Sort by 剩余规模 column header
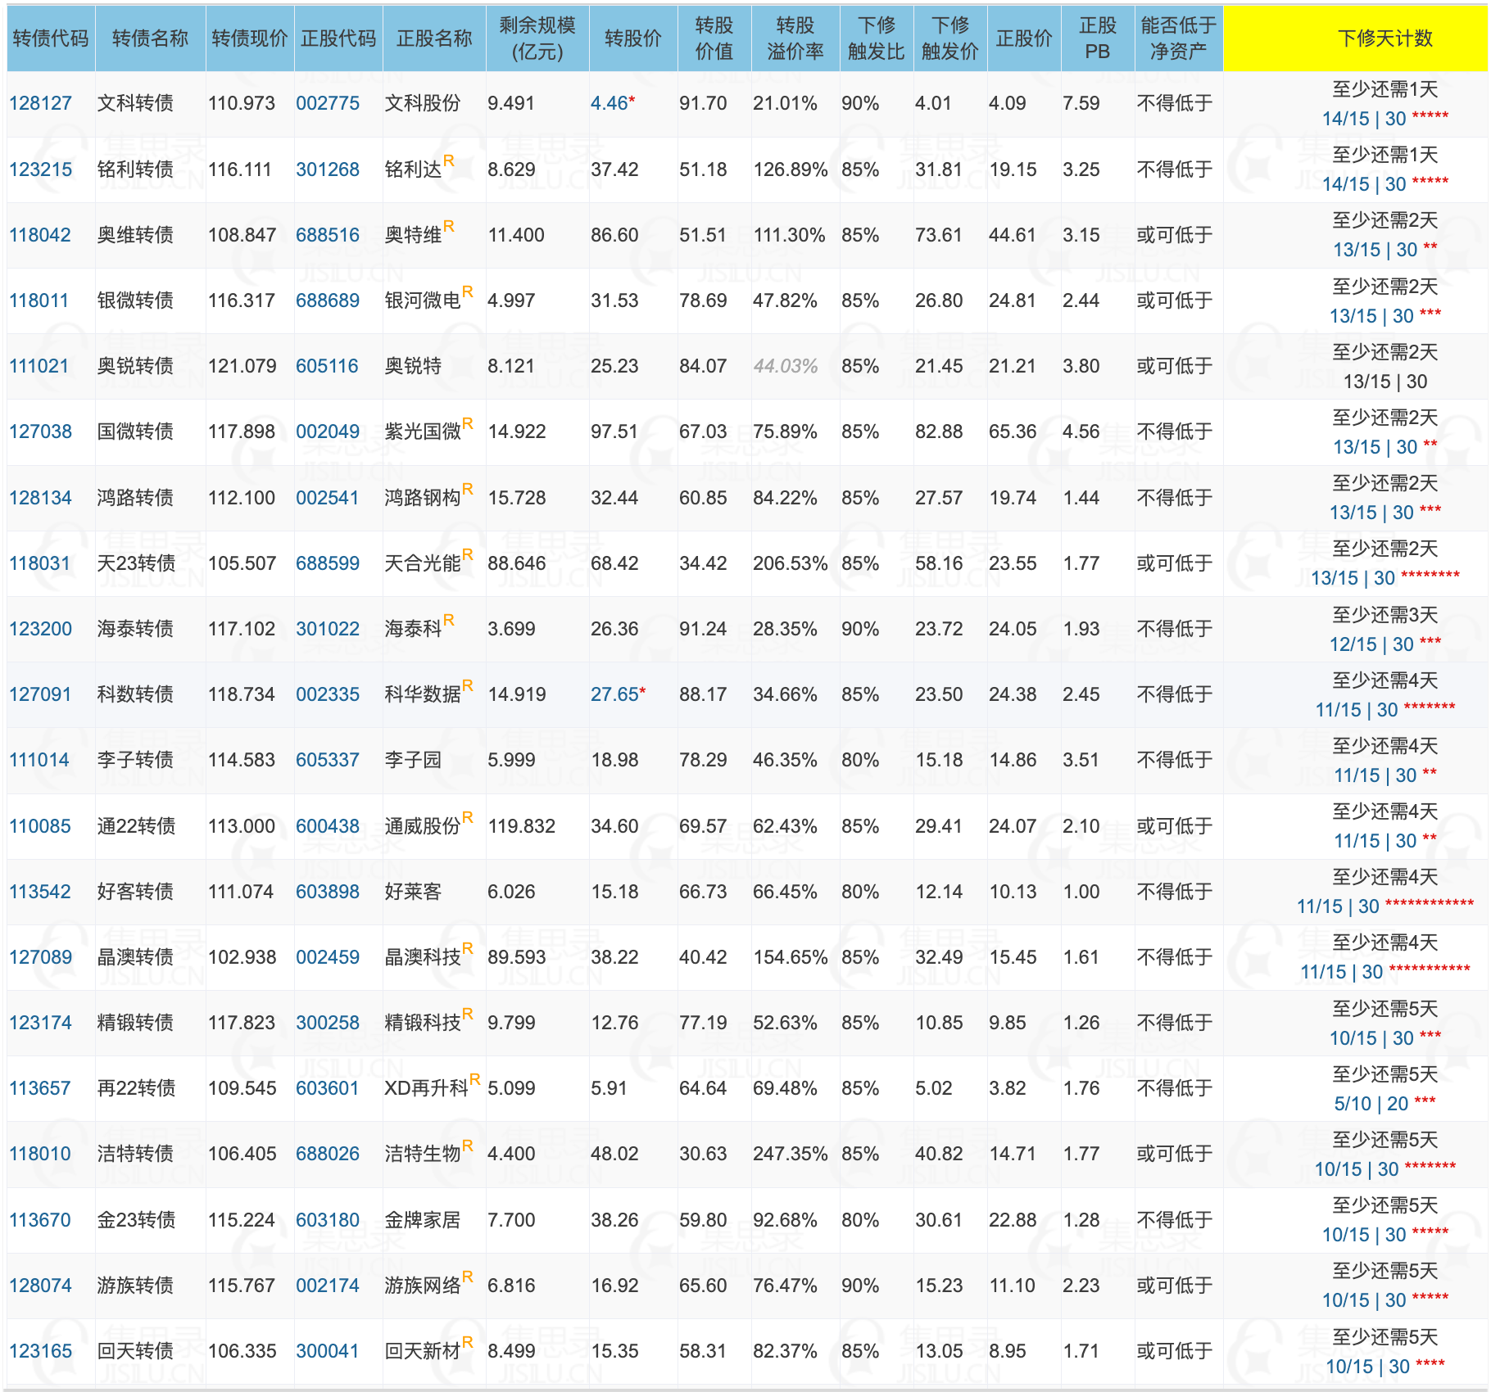Viewport: 1491px width, 1392px height. (537, 38)
